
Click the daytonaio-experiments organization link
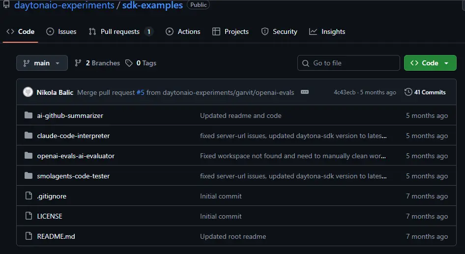point(64,5)
